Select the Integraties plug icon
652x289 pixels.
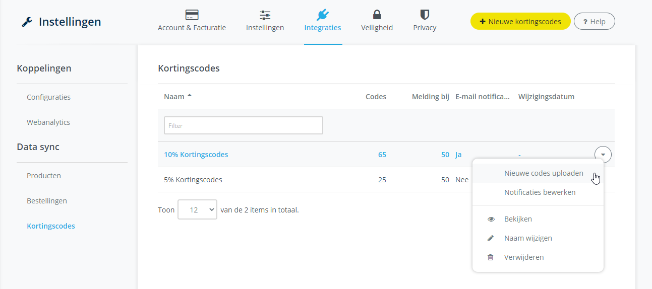[x=323, y=15]
